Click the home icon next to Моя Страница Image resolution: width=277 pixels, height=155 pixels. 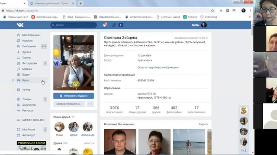click(18, 35)
